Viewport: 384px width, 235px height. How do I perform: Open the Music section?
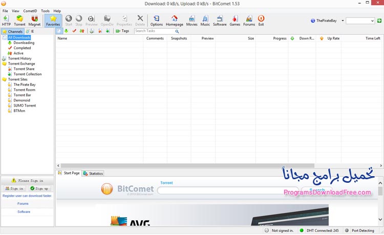(x=205, y=20)
